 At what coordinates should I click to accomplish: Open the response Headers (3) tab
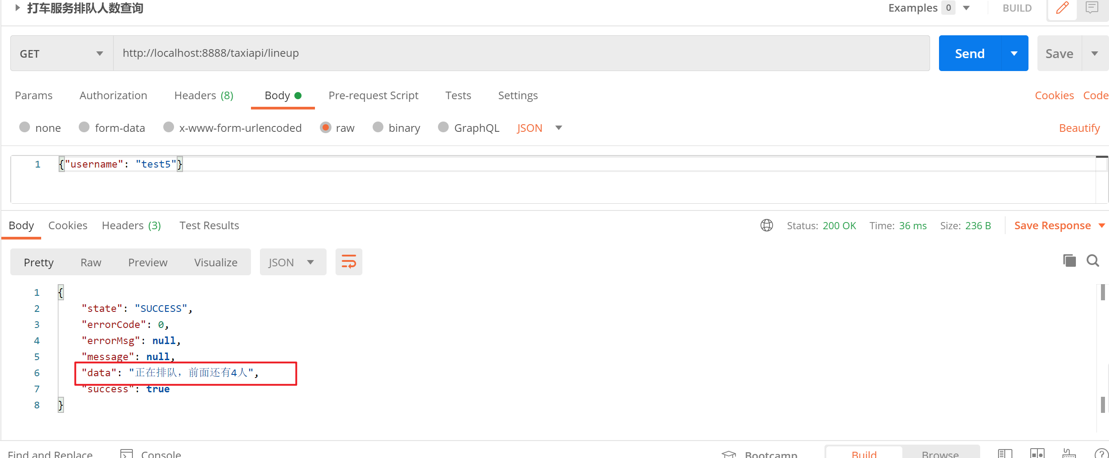131,225
